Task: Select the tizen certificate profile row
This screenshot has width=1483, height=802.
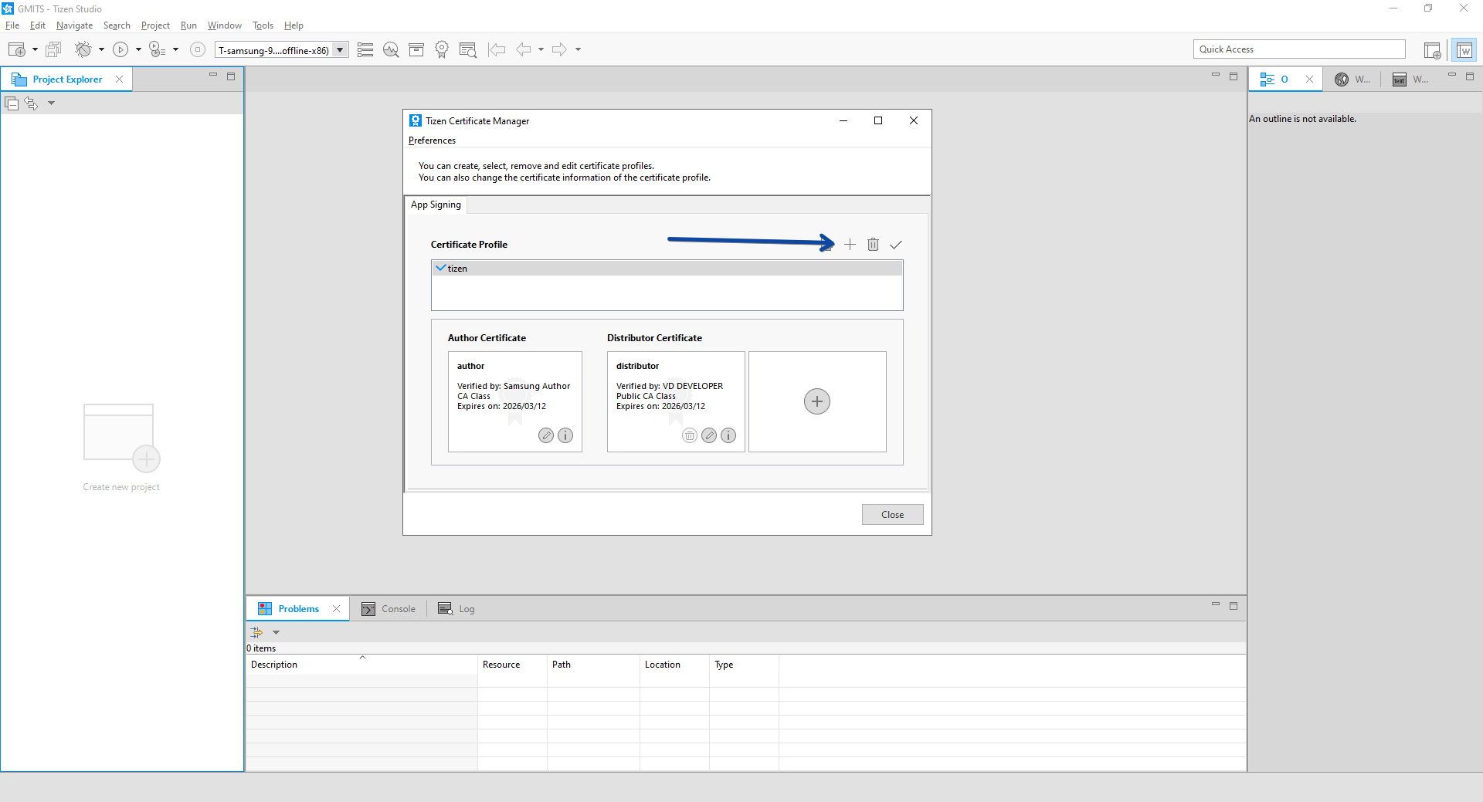Action: 667,269
